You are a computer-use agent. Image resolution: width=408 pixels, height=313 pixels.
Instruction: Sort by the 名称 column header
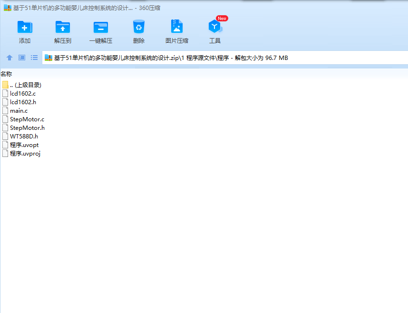click(x=6, y=74)
